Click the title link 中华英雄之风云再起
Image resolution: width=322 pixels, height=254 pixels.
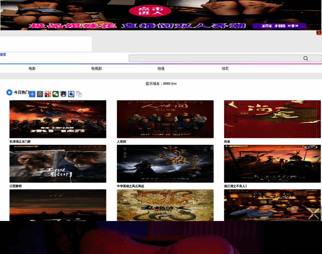point(130,186)
